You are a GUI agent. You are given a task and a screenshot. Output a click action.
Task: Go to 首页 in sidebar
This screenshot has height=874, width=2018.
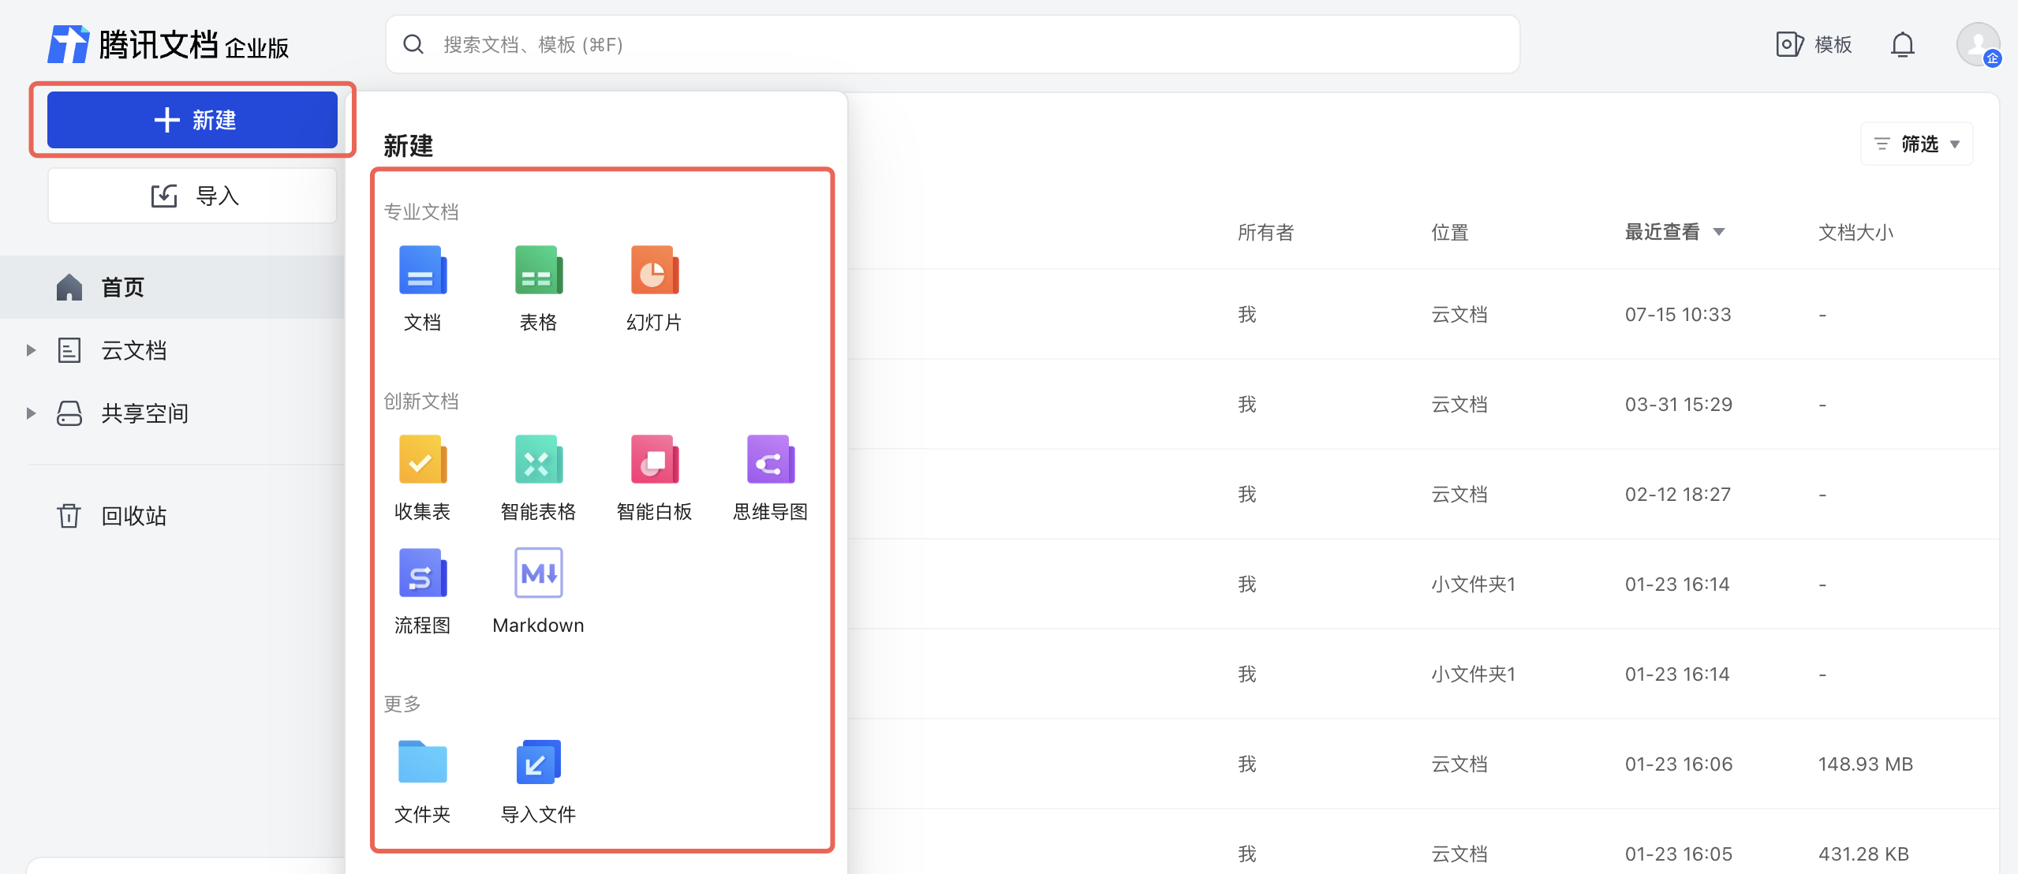click(122, 287)
